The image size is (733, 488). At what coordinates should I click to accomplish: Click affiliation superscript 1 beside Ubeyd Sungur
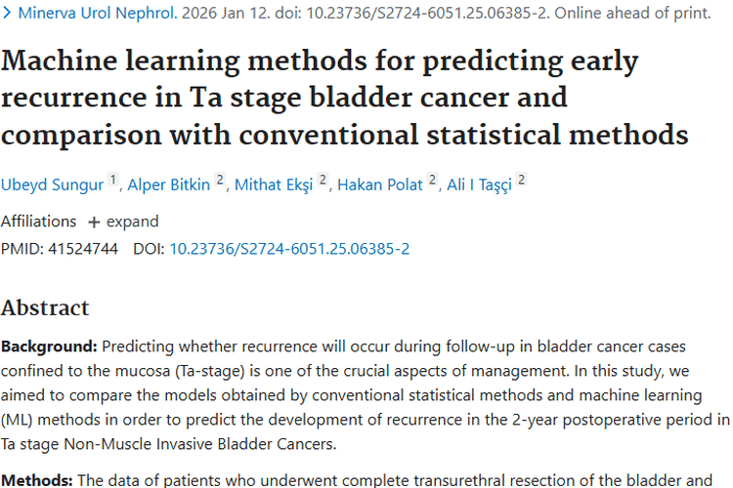click(x=112, y=180)
